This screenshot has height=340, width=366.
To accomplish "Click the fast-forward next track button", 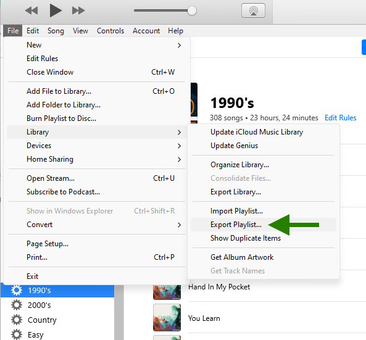I will [x=78, y=10].
